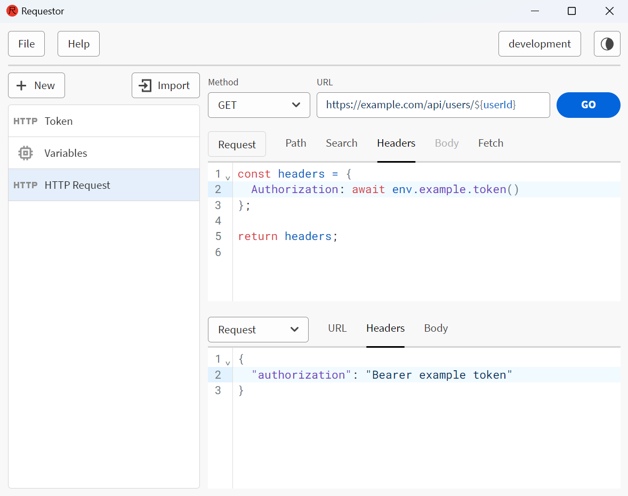Select the URL tab in the preview panel
The image size is (628, 496).
(x=337, y=328)
